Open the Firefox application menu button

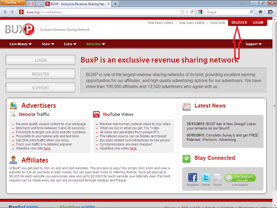pos(12,2)
